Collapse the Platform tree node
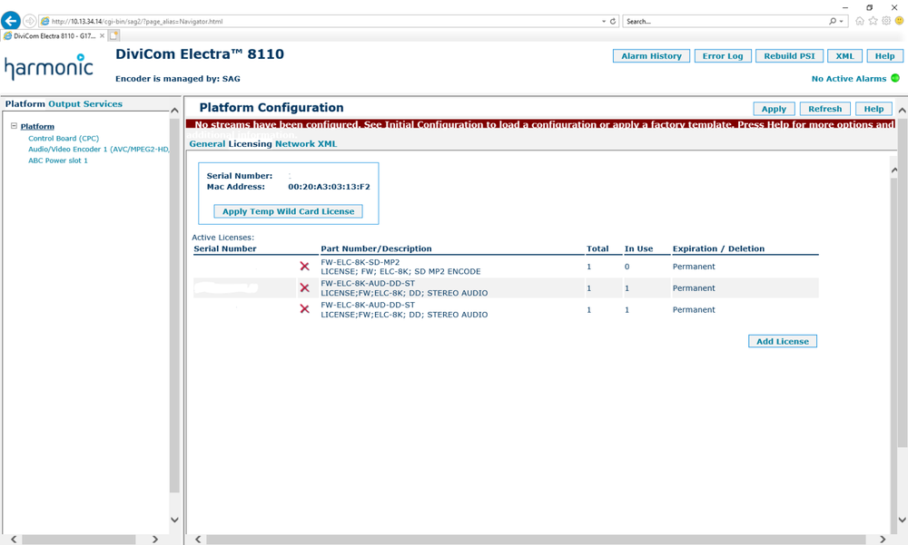This screenshot has height=545, width=908. click(x=15, y=126)
